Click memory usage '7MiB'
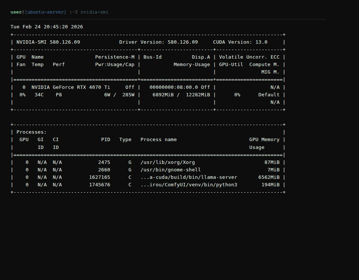Screen dimensions: 359x280 [273, 170]
